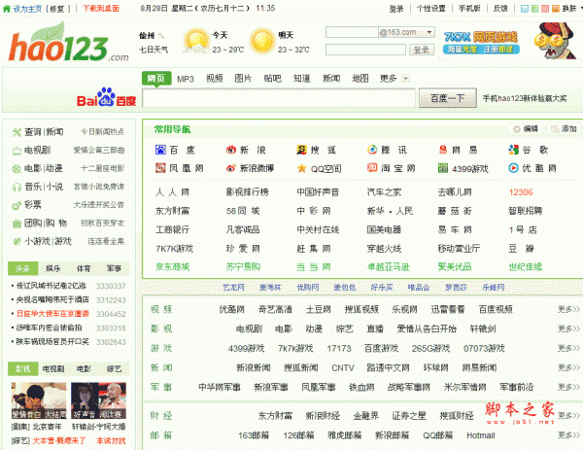Focus the Baidu search input box
The height and width of the screenshot is (450, 583).
pyautogui.click(x=279, y=98)
